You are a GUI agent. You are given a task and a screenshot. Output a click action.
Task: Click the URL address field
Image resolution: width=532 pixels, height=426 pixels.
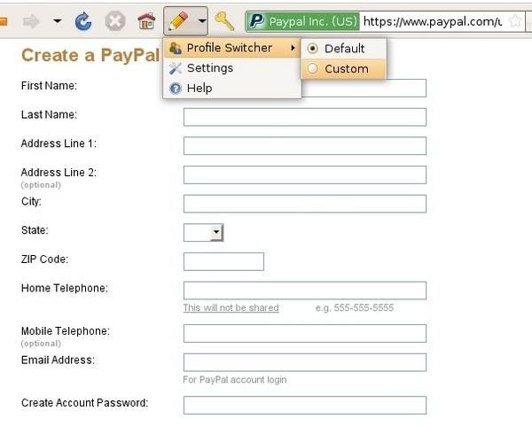(x=433, y=21)
